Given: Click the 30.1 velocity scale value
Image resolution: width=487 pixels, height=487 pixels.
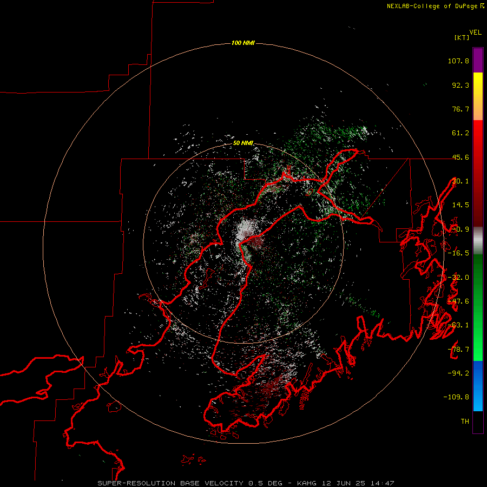Looking at the screenshot, I should pos(460,181).
